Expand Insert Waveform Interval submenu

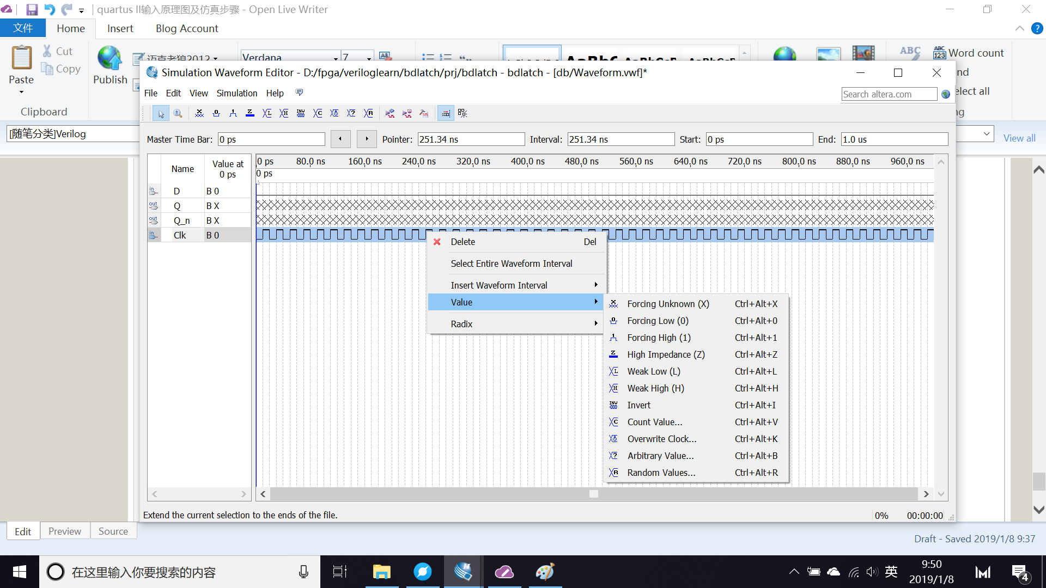[x=516, y=285]
